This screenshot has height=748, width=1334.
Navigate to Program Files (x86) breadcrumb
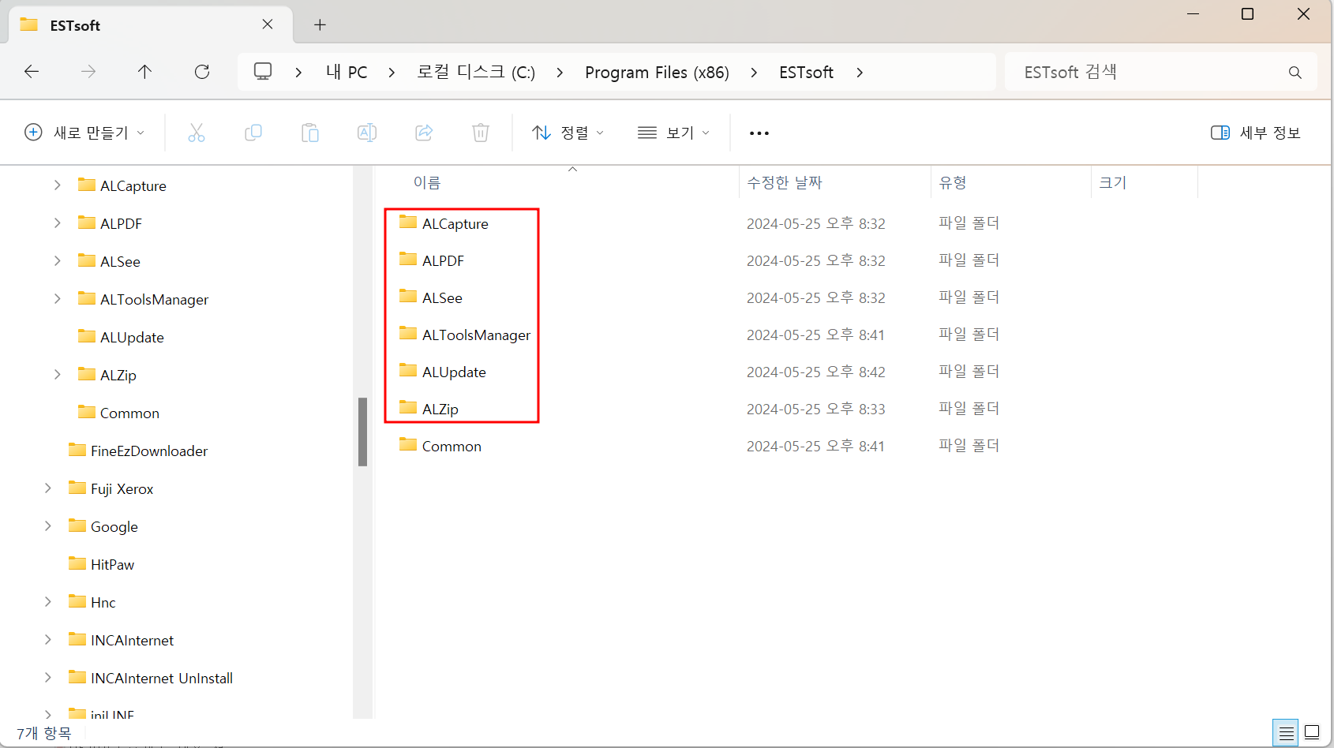[x=657, y=73]
